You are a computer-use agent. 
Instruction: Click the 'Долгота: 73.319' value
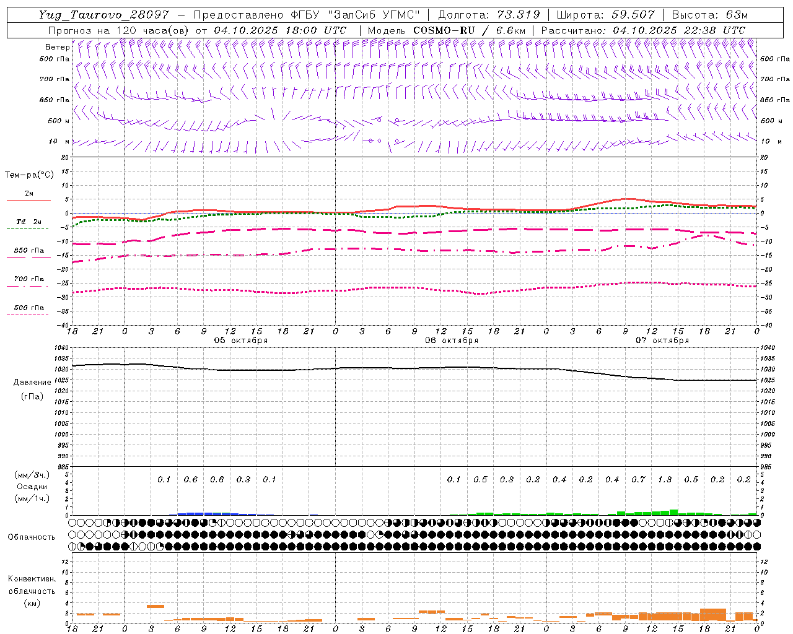pos(489,15)
